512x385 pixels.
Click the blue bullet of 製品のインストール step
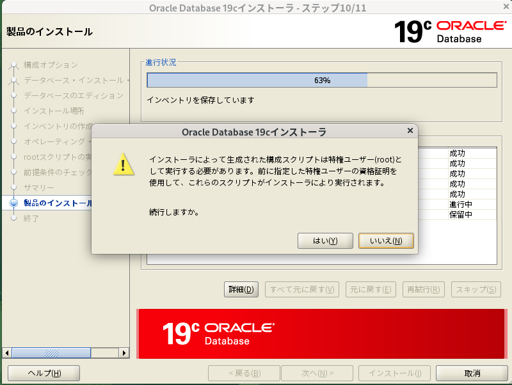[13, 203]
